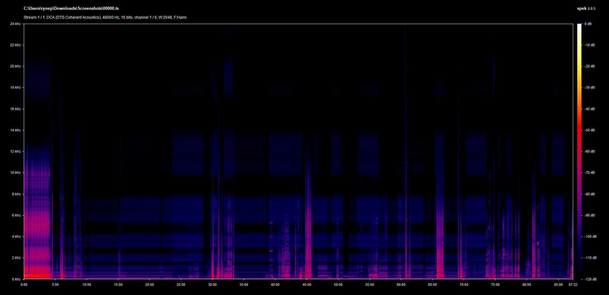This screenshot has width=609, height=295.
Task: Click the -120 dB color scale label
Action: (x=590, y=279)
